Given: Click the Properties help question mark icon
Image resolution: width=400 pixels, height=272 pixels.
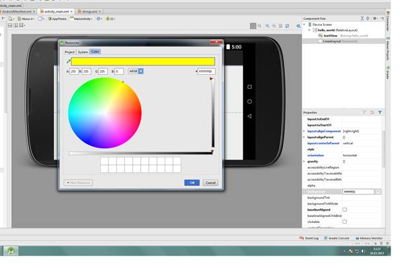Looking at the screenshot, I should (x=364, y=113).
